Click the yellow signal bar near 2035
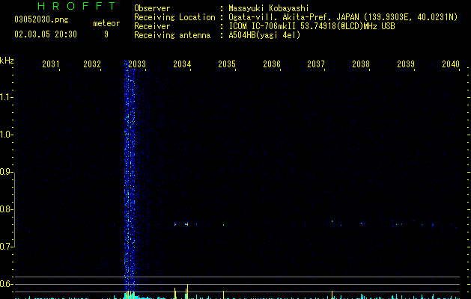 tap(223, 295)
